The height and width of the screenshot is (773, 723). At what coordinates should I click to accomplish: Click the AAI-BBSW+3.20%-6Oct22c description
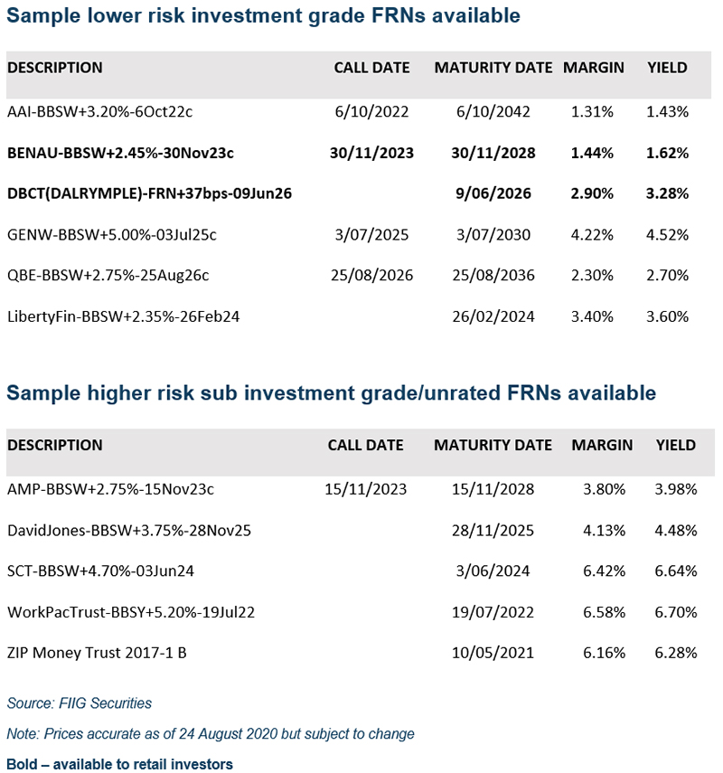[100, 112]
